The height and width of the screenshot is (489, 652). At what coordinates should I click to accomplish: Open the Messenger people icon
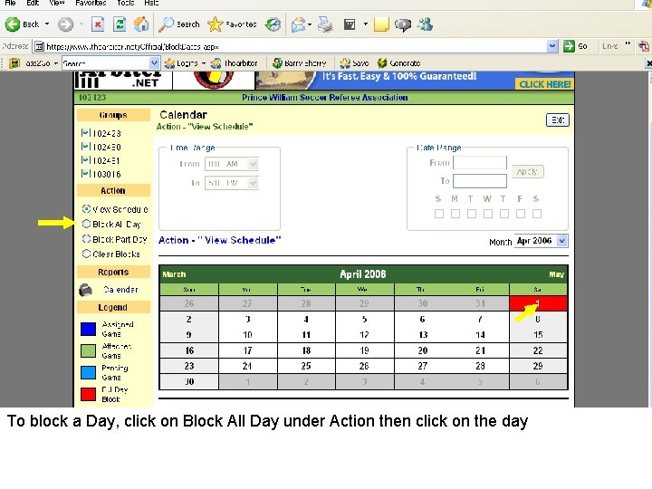click(x=425, y=24)
